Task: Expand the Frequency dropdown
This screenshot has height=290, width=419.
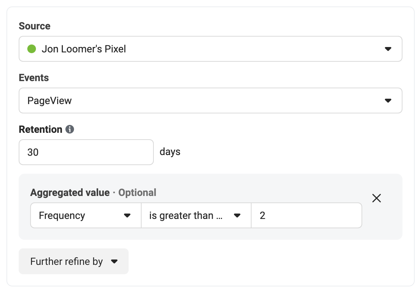Action: 86,215
